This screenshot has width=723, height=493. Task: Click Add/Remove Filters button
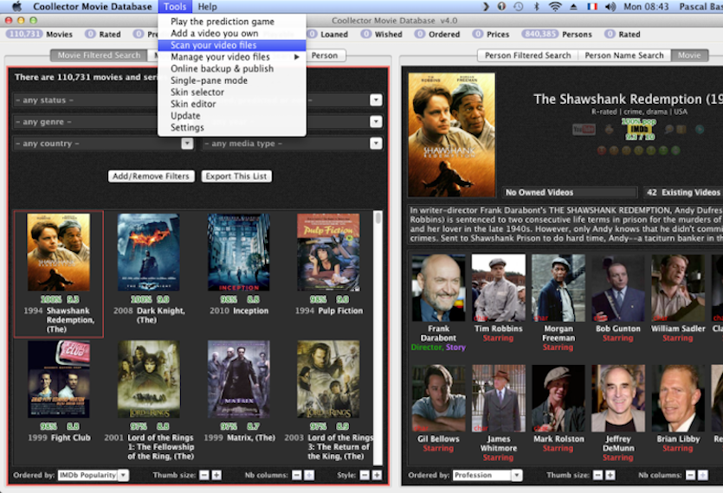[152, 176]
